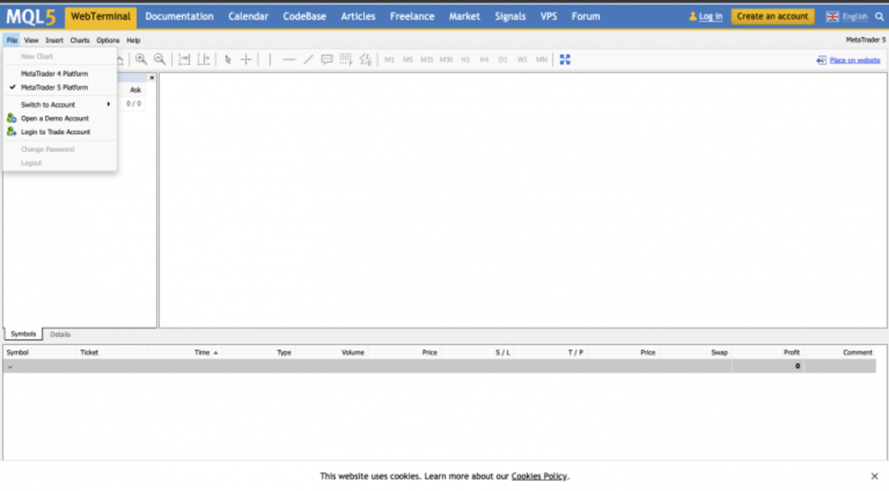Select the cursor arrow tool
Image resolution: width=889 pixels, height=491 pixels.
pyautogui.click(x=228, y=60)
